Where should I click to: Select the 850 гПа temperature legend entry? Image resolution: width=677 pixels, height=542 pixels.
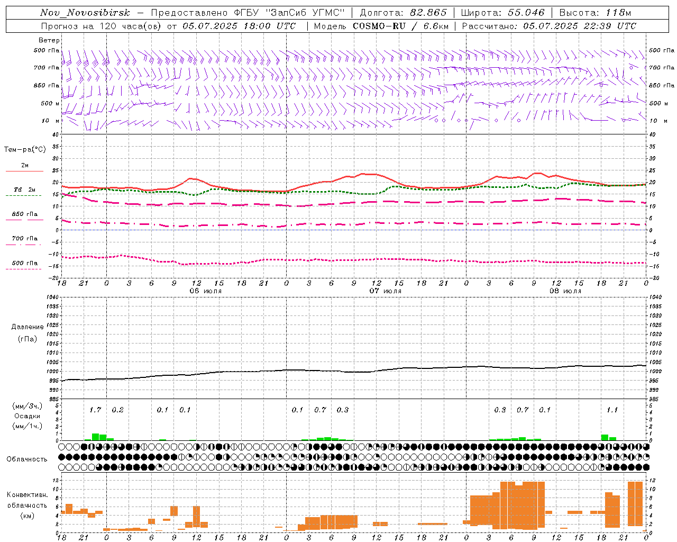pos(24,214)
